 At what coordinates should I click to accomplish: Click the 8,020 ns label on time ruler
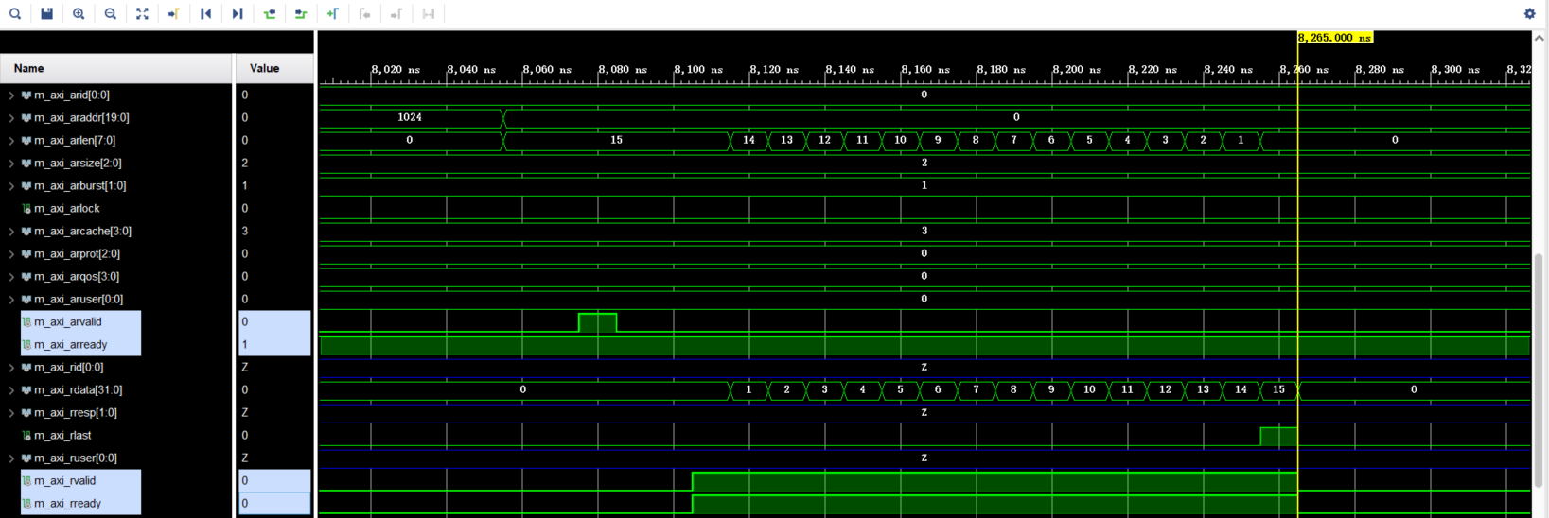(395, 70)
